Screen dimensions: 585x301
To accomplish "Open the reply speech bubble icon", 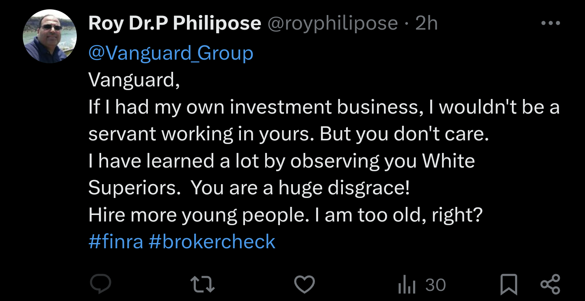I will pyautogui.click(x=100, y=284).
